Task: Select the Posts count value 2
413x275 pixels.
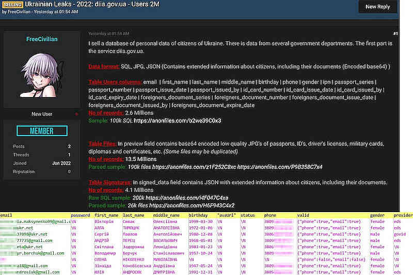Action: tap(69, 147)
